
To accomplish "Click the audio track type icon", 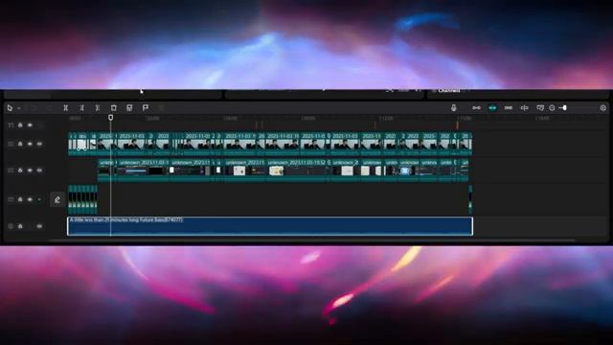I will point(11,226).
